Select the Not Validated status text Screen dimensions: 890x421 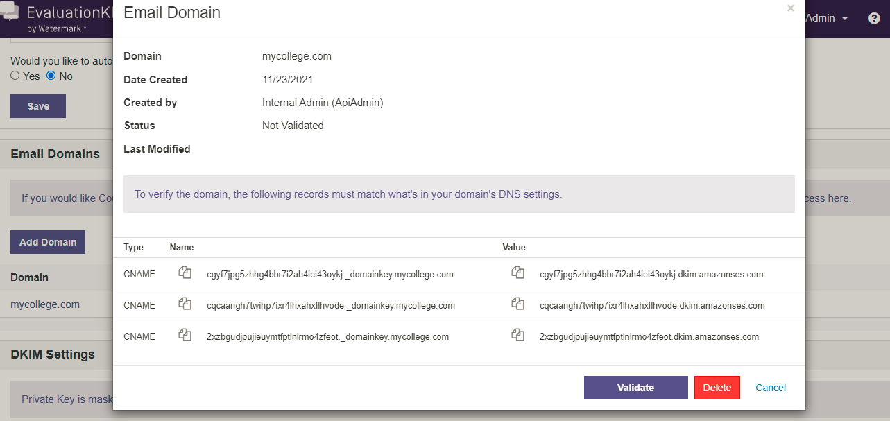(x=293, y=126)
